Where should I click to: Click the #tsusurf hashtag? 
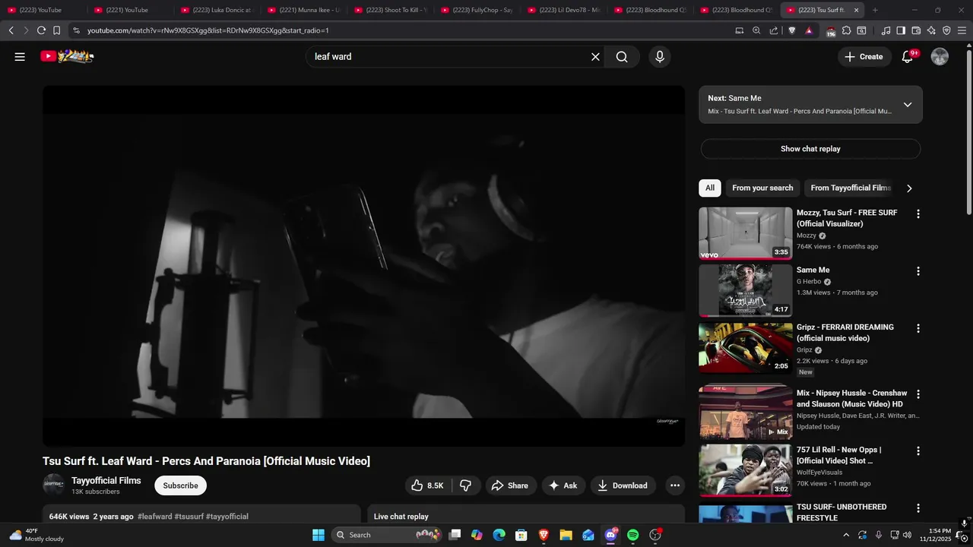[189, 517]
